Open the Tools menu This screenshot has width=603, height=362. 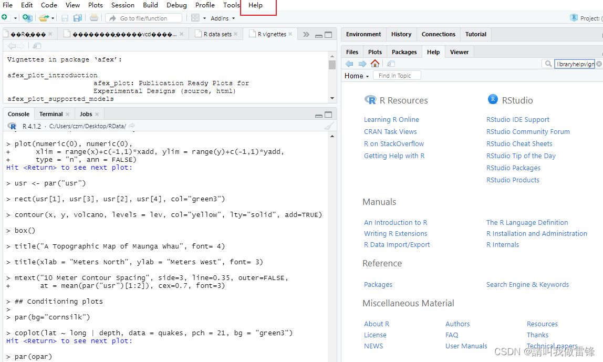(231, 5)
